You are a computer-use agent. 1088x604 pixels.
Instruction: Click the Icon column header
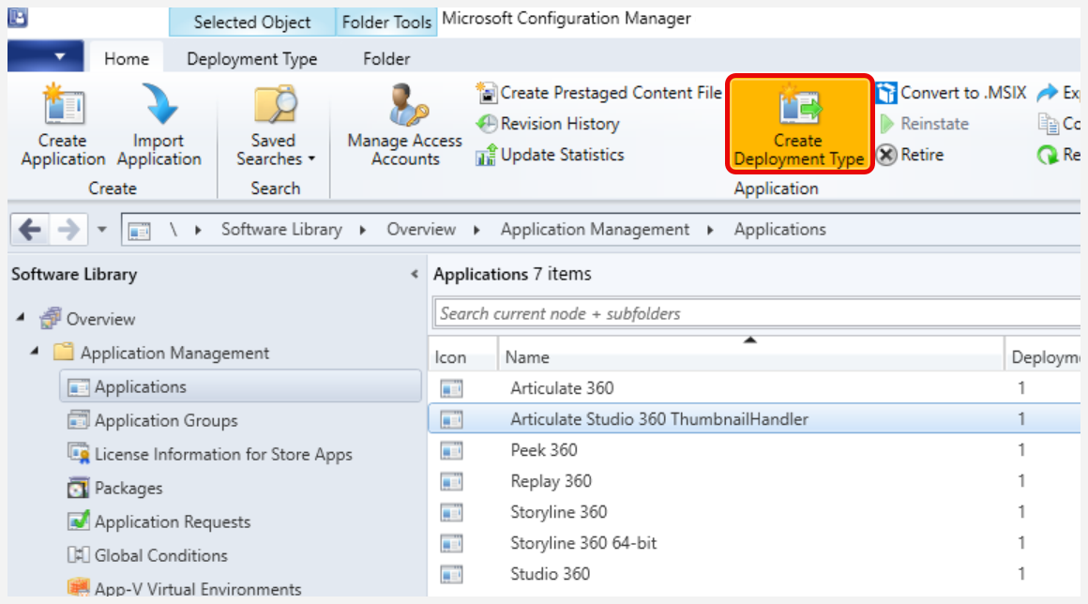(x=462, y=356)
